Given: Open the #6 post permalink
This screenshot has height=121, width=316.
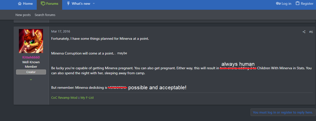Looking at the screenshot, I should tap(311, 32).
